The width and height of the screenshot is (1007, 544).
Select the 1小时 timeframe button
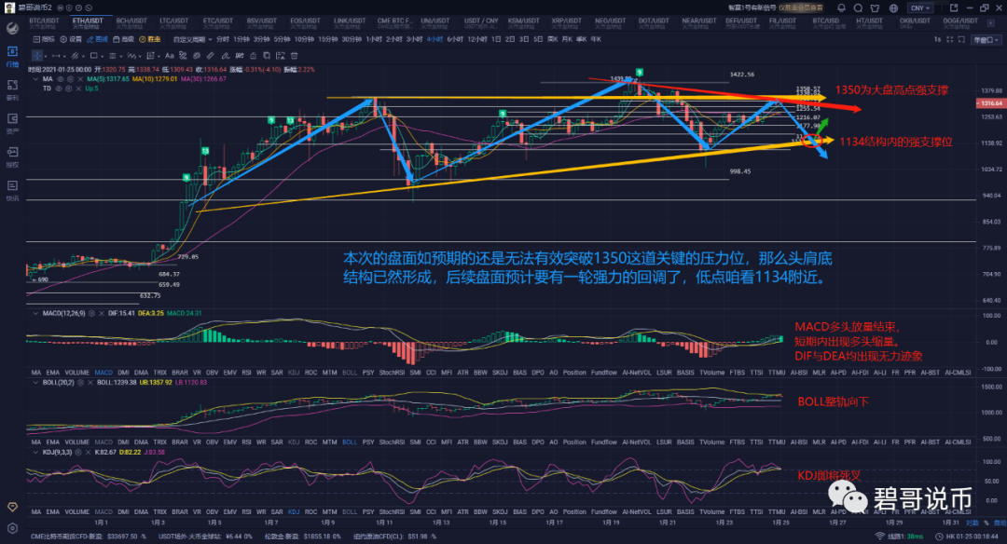[373, 40]
